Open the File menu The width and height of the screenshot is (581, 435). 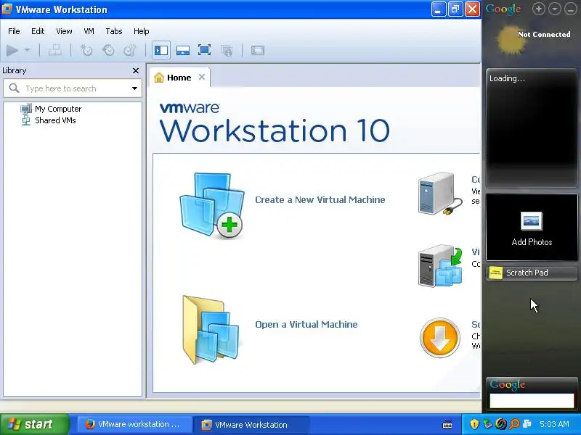pyautogui.click(x=14, y=31)
